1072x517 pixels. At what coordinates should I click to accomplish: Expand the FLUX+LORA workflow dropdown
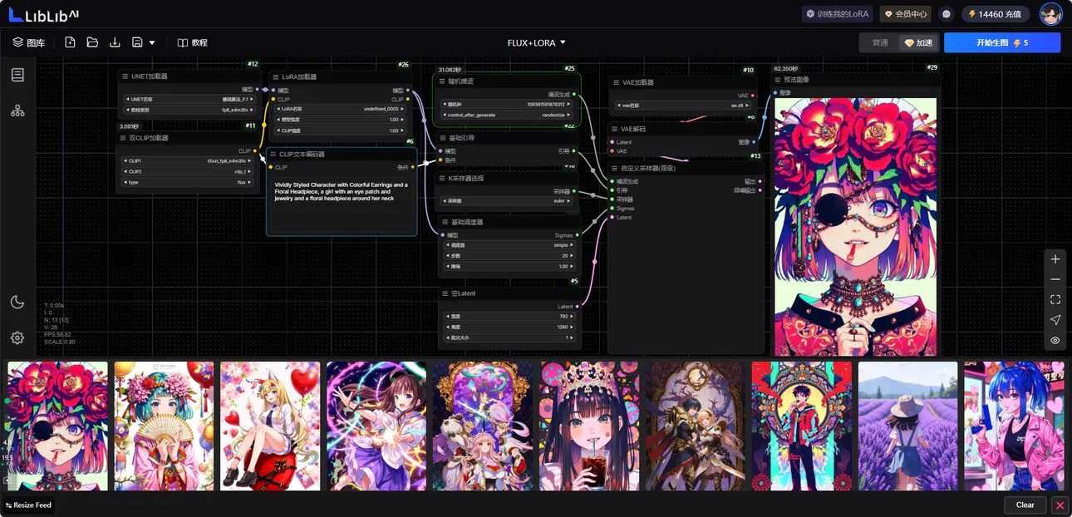pos(537,42)
